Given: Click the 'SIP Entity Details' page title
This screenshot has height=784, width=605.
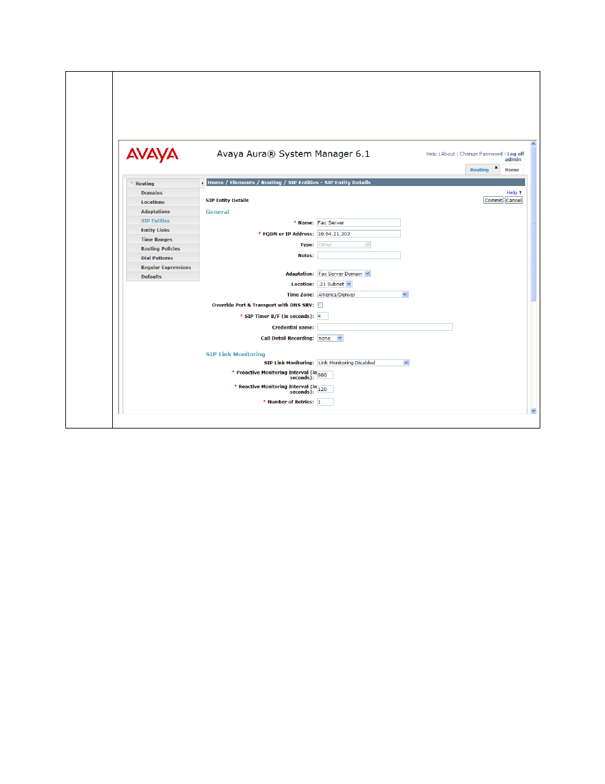Looking at the screenshot, I should tap(227, 200).
